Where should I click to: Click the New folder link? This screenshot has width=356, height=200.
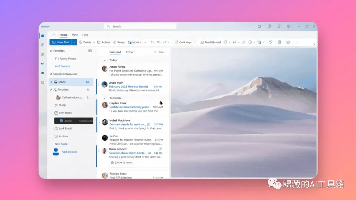coord(62,144)
